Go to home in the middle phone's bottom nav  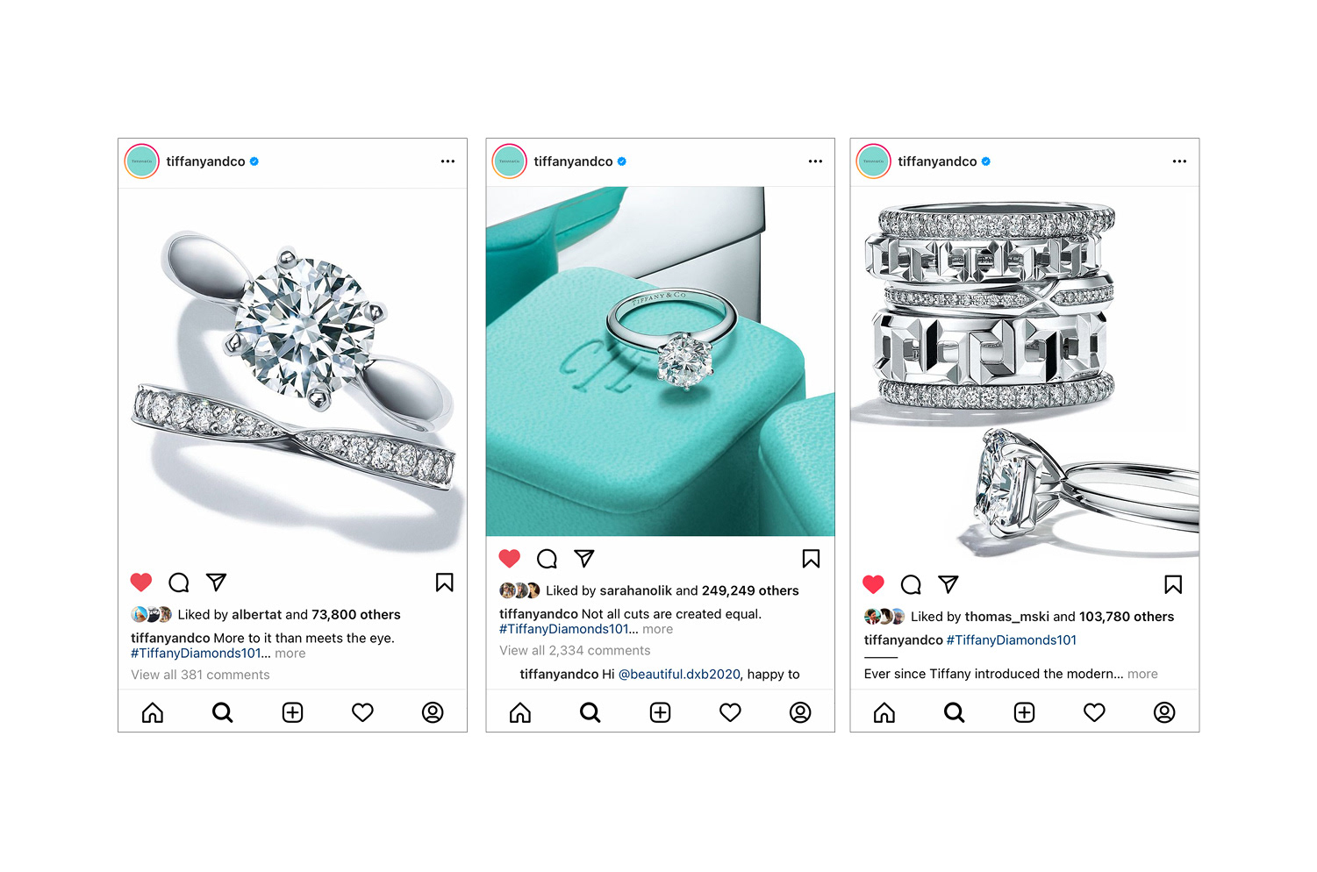click(x=520, y=712)
